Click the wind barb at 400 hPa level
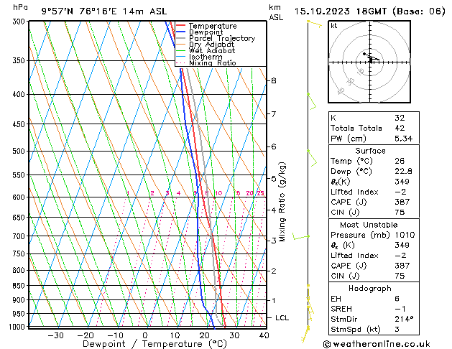This screenshot has height=349, width=452. [312, 102]
